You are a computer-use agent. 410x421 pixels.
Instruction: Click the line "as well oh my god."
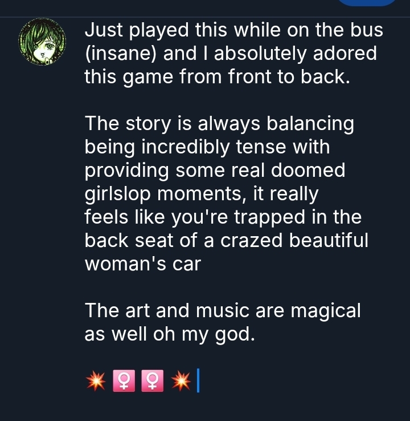pyautogui.click(x=170, y=335)
